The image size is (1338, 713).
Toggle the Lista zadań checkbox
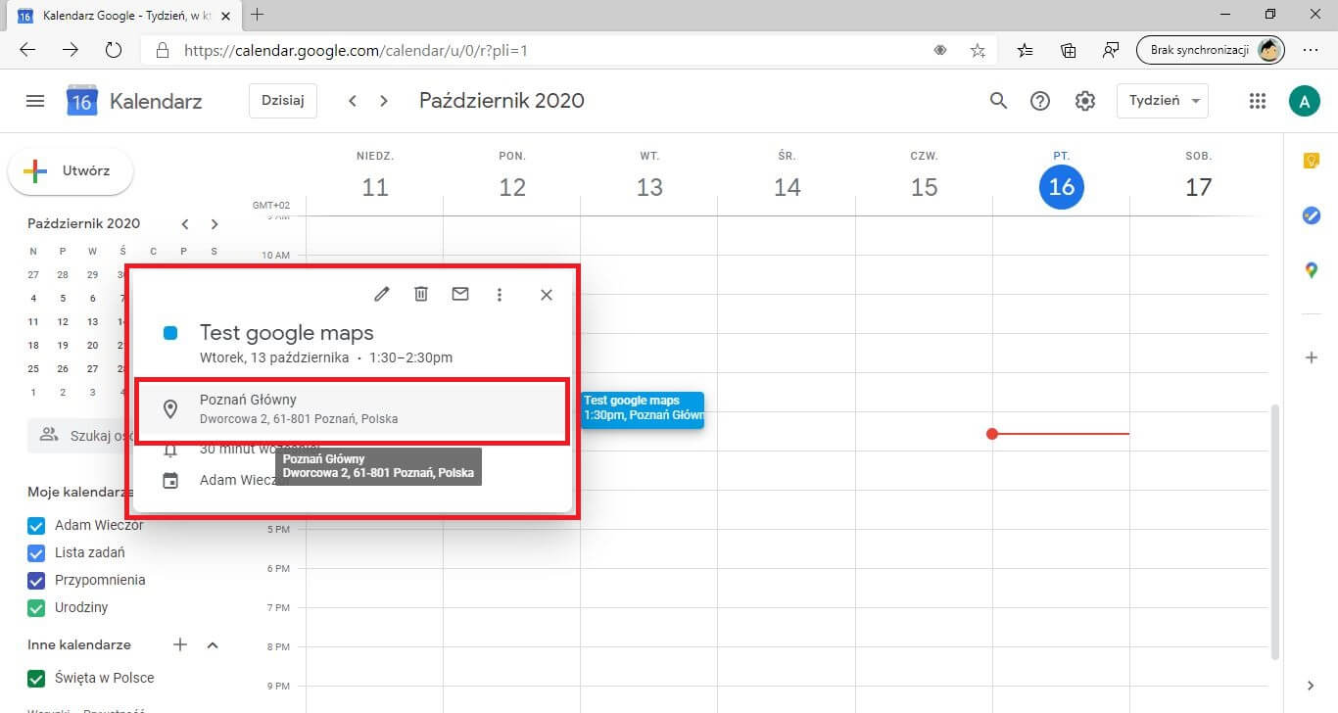tap(36, 552)
